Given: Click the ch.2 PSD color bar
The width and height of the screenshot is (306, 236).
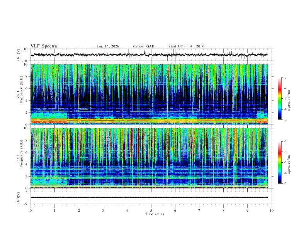Looking at the screenshot, I should pyautogui.click(x=280, y=162).
